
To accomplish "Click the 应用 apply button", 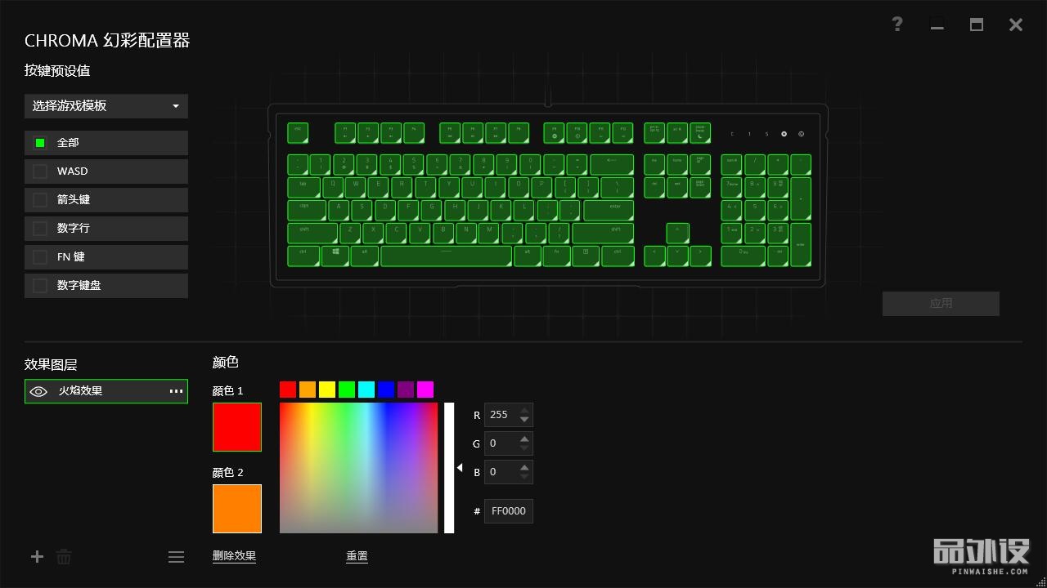I will coord(941,304).
